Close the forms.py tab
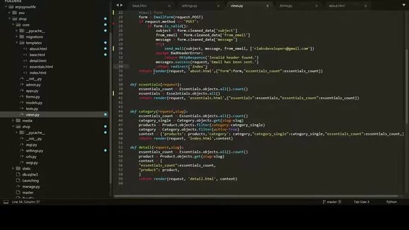 [316, 6]
